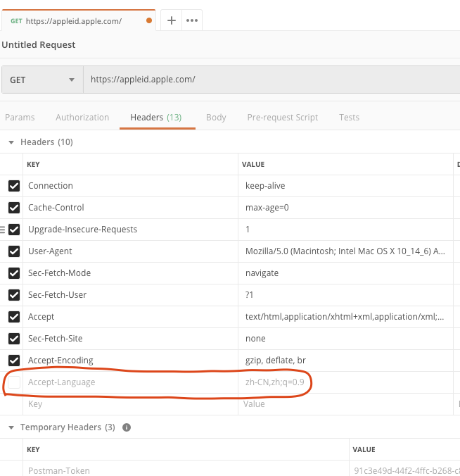Viewport: 460px width, 476px height.
Task: Click the Accept key cell
Action: tap(130, 317)
